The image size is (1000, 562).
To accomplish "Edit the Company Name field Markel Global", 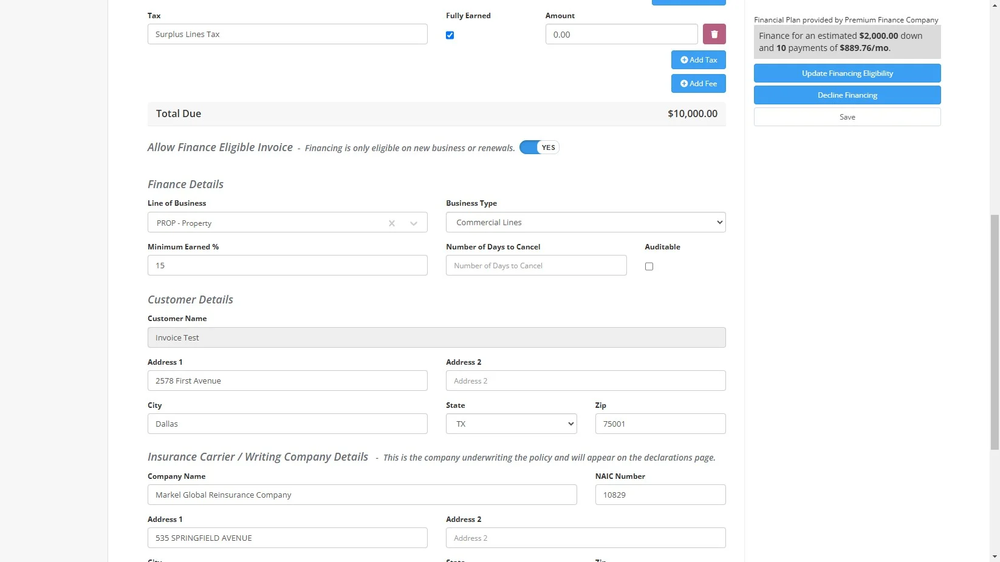I will (362, 495).
